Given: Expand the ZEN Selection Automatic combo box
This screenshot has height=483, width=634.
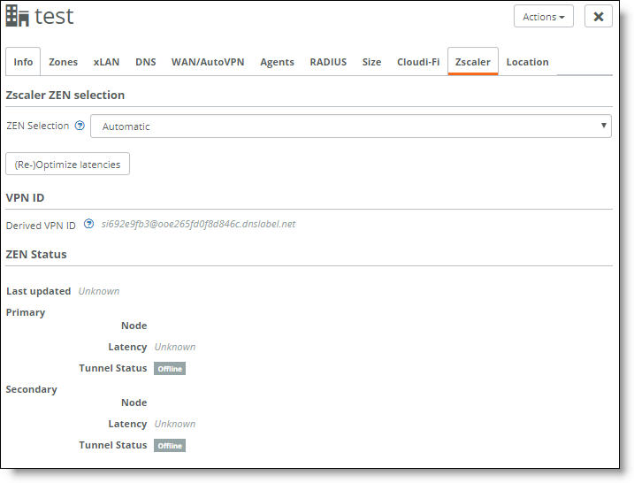Looking at the screenshot, I should (x=350, y=126).
